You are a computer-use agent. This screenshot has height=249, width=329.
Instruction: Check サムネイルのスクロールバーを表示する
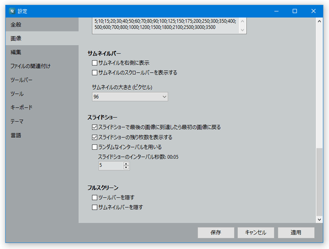[x=94, y=73]
